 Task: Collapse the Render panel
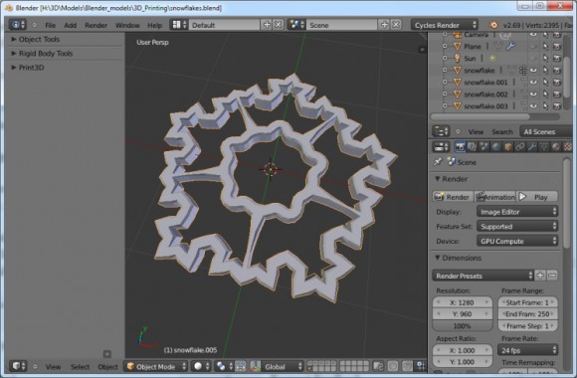[451, 179]
